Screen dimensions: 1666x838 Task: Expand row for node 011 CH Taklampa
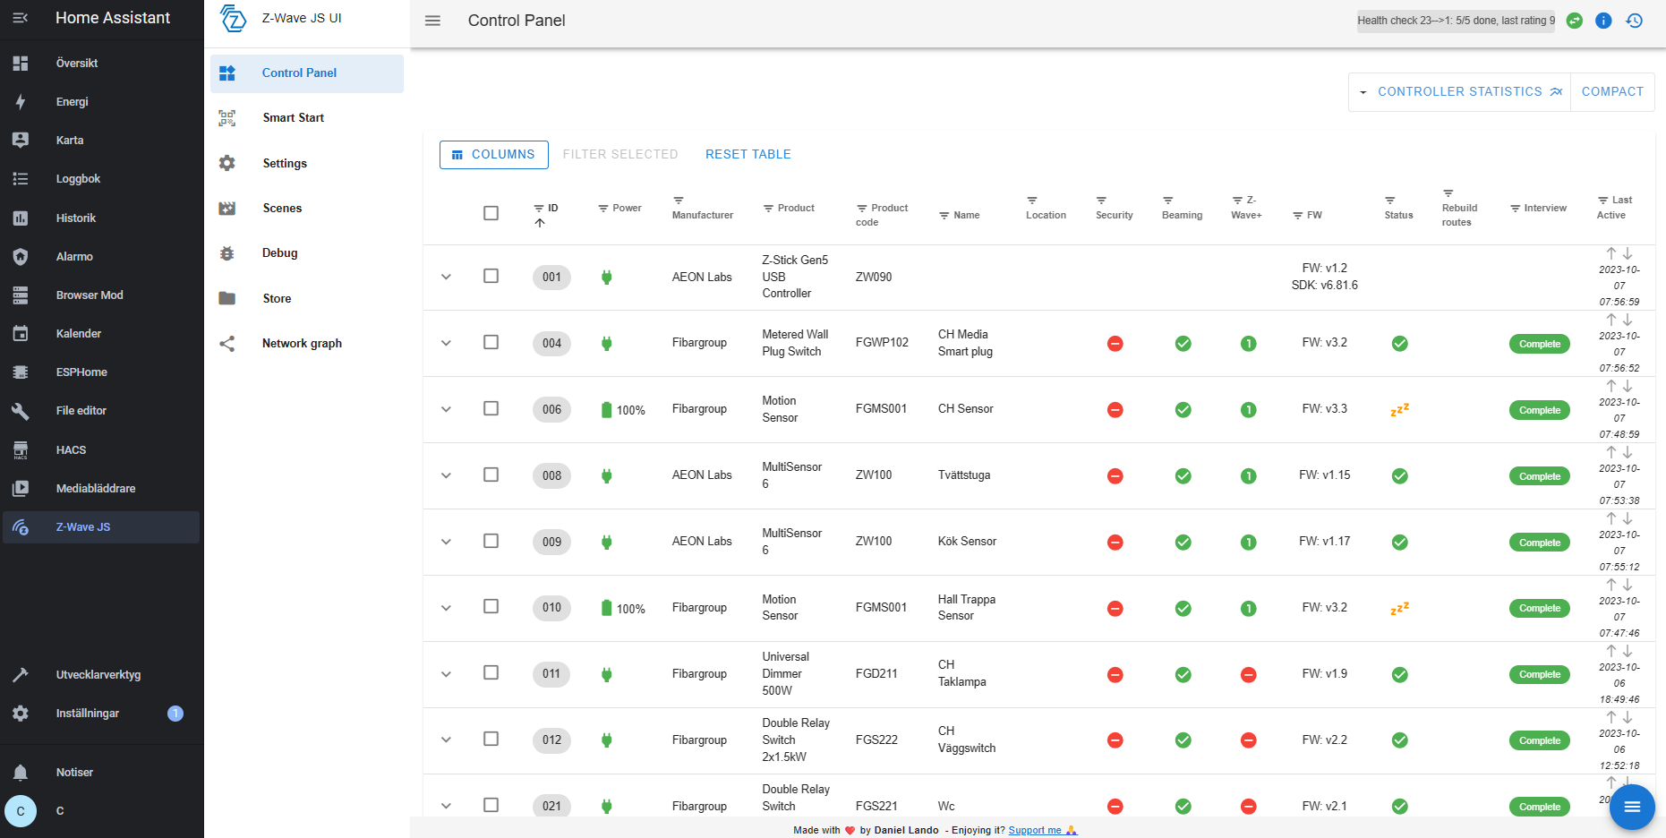point(446,674)
